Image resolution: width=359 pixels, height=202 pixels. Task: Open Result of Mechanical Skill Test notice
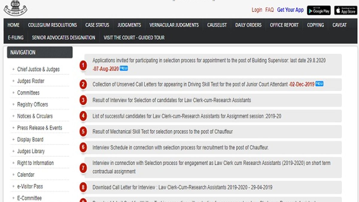click(x=162, y=132)
